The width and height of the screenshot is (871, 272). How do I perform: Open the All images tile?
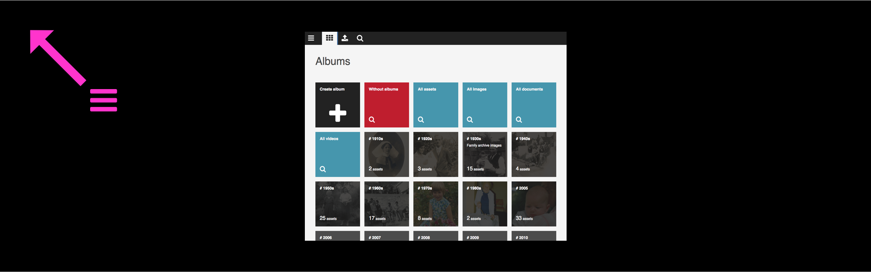tap(485, 105)
